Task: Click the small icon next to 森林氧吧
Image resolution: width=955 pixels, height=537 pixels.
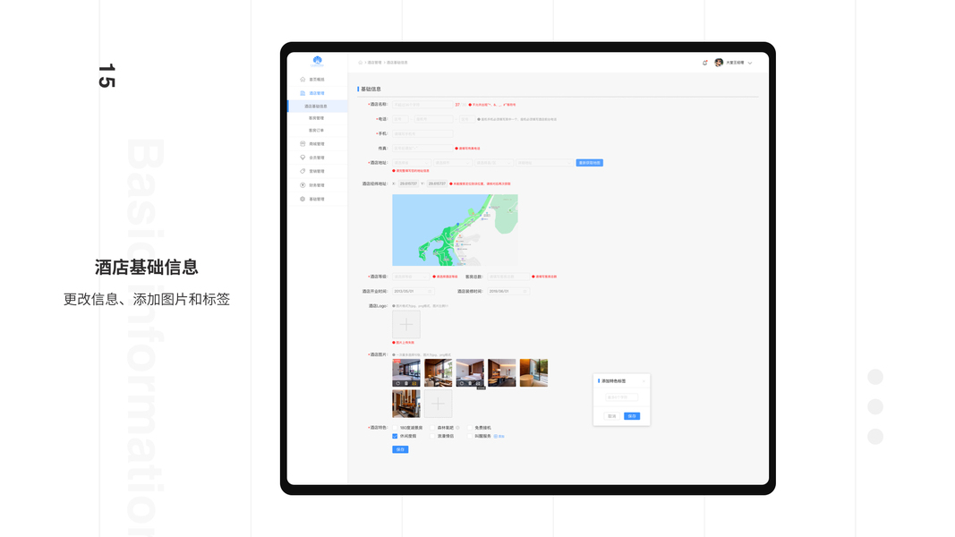Action: 457,428
